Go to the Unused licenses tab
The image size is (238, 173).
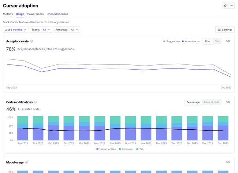[57, 14]
